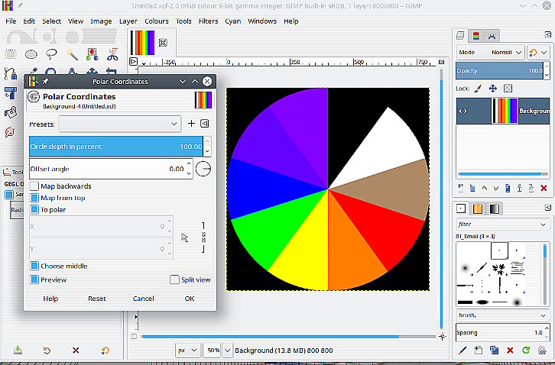Click the offset angle dial
The image size is (555, 365).
204,169
